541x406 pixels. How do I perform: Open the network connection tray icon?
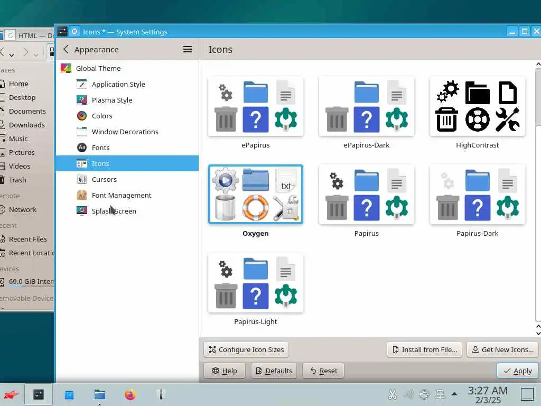(440, 394)
